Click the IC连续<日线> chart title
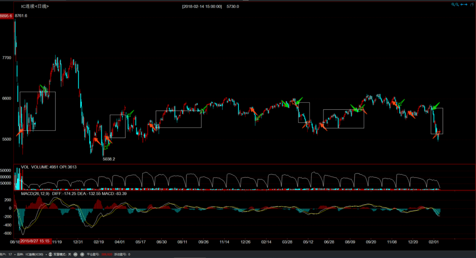476x258 pixels. (x=35, y=7)
